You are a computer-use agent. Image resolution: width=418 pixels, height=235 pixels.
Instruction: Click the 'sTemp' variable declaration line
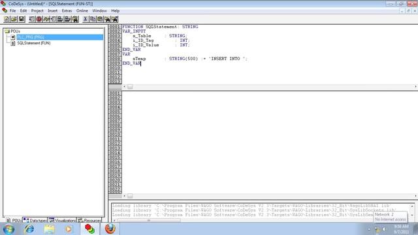(x=190, y=59)
